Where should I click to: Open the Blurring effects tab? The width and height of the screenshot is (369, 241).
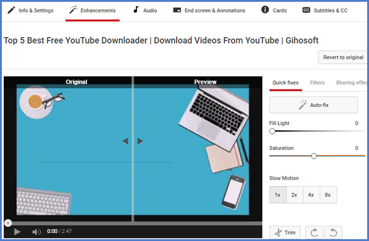pyautogui.click(x=351, y=83)
